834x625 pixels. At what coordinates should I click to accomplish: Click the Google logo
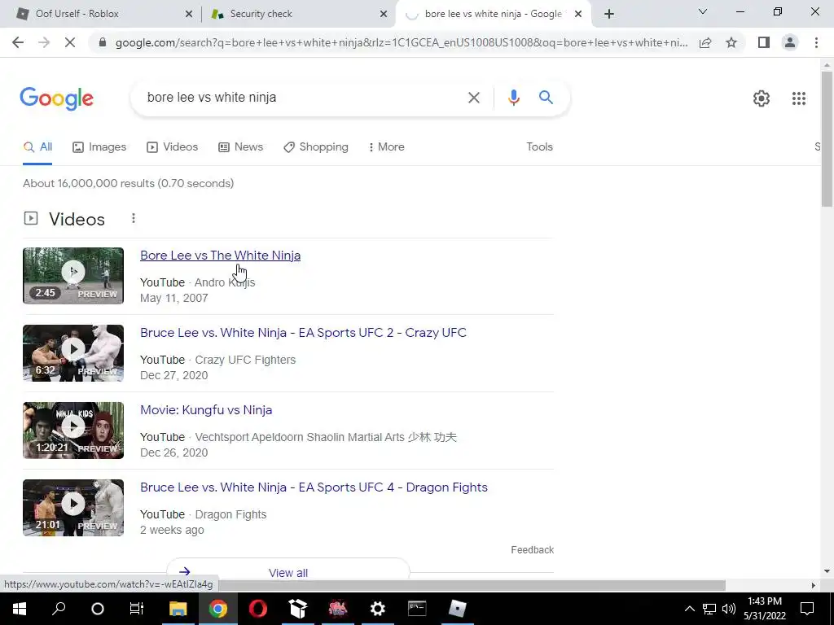tap(56, 98)
